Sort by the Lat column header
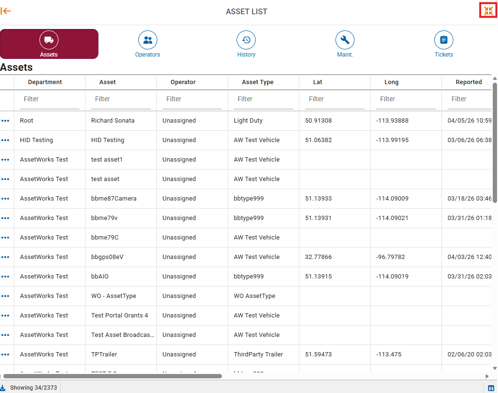This screenshot has height=393, width=498. pos(317,82)
